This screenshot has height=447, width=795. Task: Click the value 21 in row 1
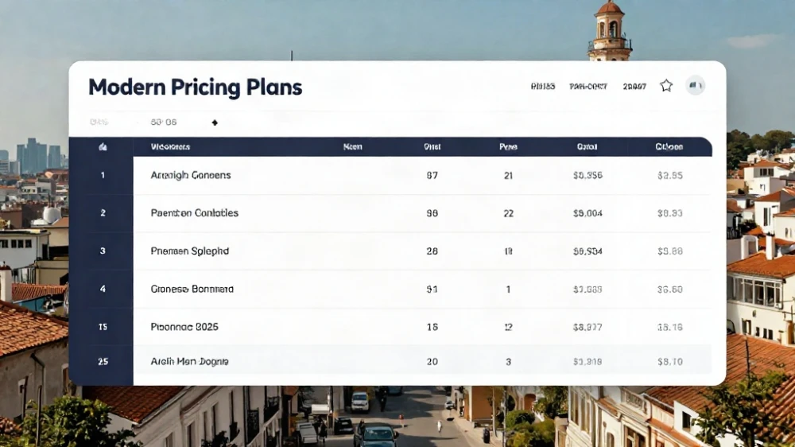coord(508,176)
